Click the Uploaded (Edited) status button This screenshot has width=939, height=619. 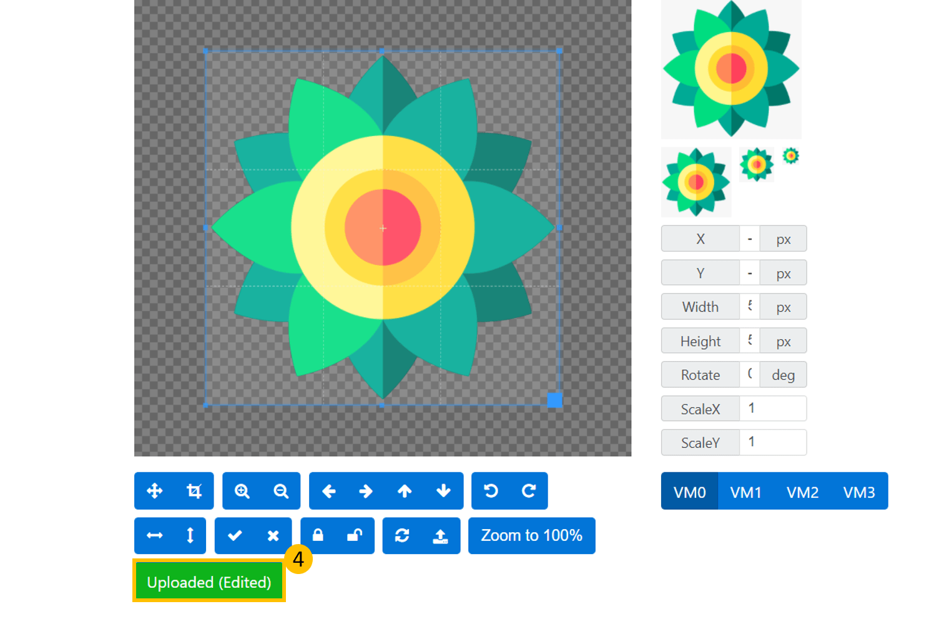pyautogui.click(x=209, y=582)
